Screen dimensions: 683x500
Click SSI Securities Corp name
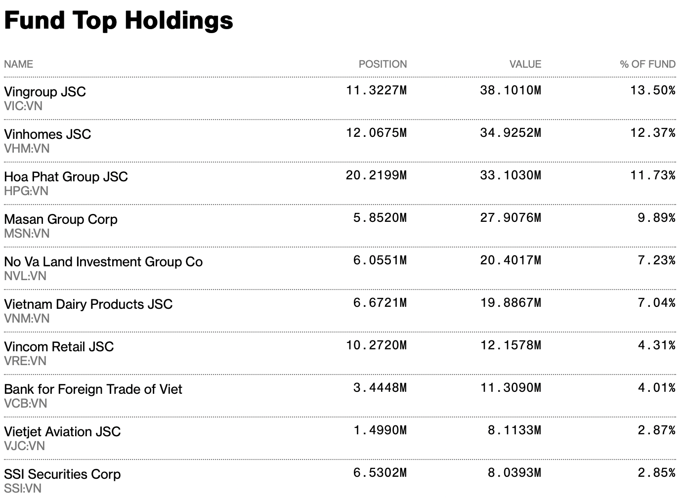[x=62, y=474]
